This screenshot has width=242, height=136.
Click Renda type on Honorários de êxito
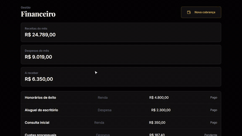pos(103,98)
